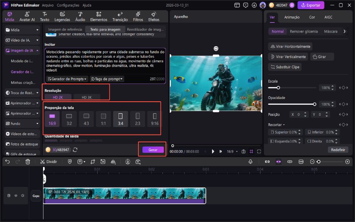Open the Ajuda menu

[x=87, y=5]
